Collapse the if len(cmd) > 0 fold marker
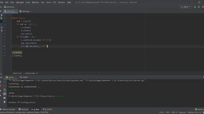 coord(11,37)
